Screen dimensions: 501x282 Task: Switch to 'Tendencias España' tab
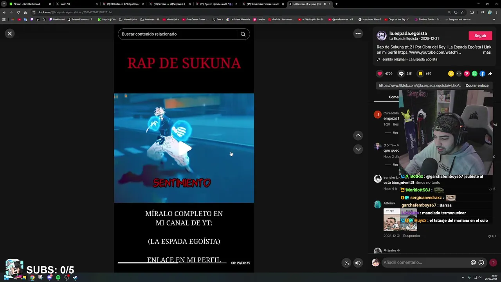coord(263,4)
